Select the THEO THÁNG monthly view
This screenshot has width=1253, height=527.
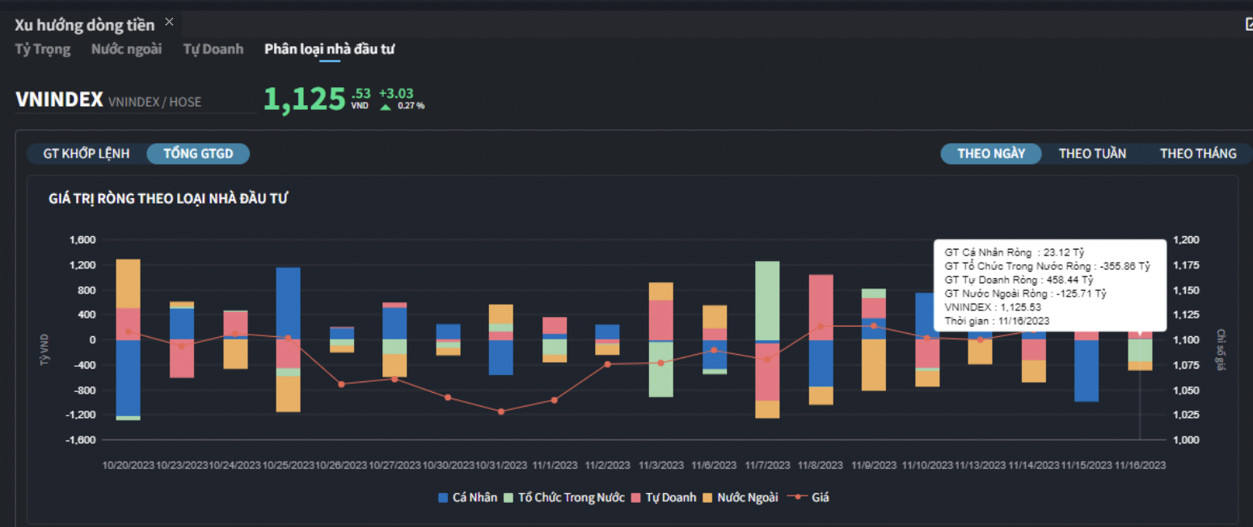click(x=1198, y=154)
